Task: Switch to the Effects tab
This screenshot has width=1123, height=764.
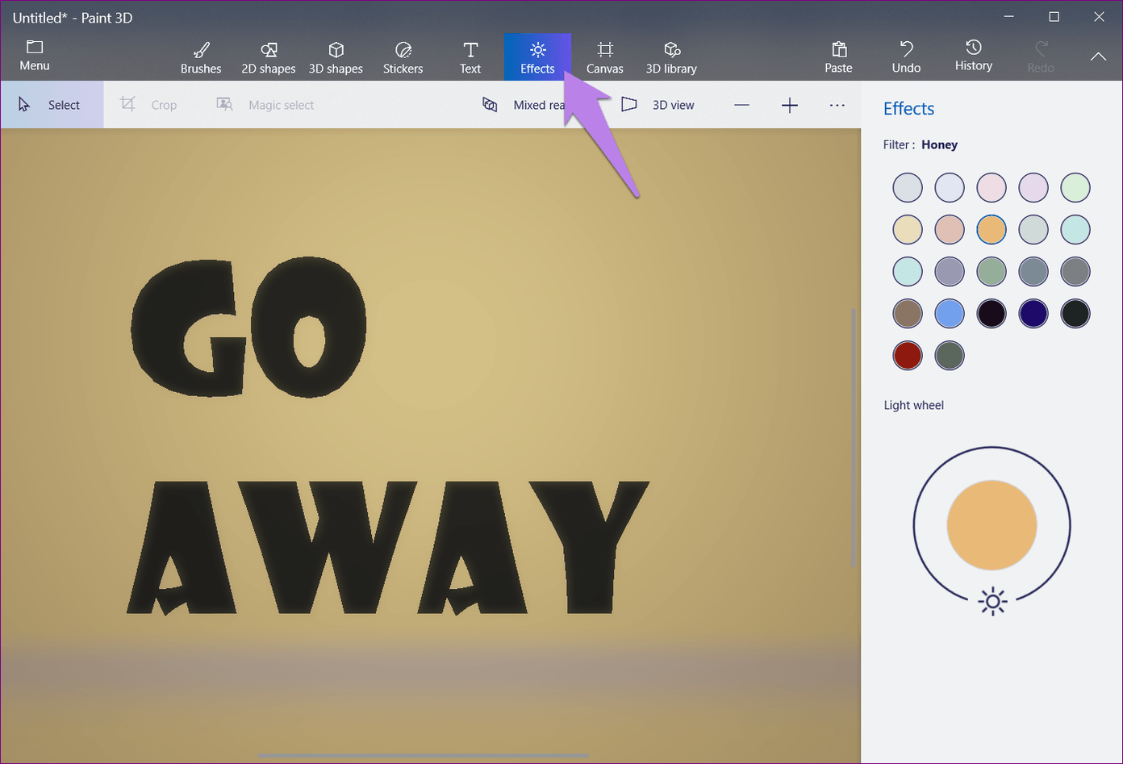Action: (537, 57)
